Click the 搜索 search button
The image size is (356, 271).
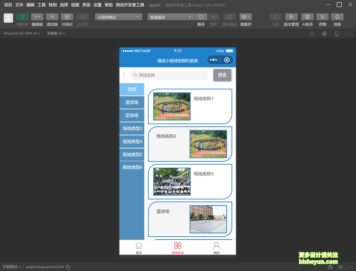point(222,75)
